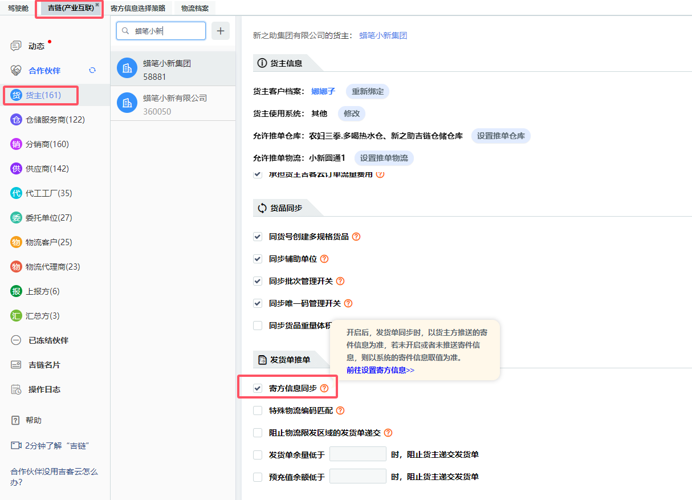This screenshot has width=692, height=500.
Task: Uncheck 寄方信息同步 checkbox
Action: coord(258,388)
